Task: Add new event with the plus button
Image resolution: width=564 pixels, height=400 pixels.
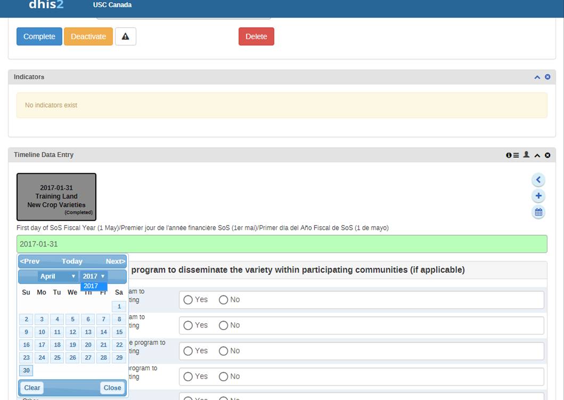Action: point(538,196)
